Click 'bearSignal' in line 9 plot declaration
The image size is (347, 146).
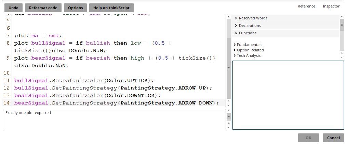click(48, 58)
